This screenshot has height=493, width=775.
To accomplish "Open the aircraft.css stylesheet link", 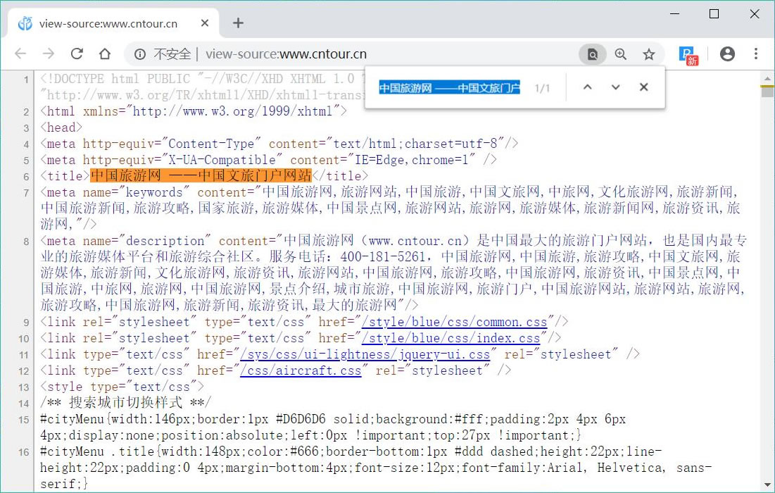I will (x=301, y=371).
